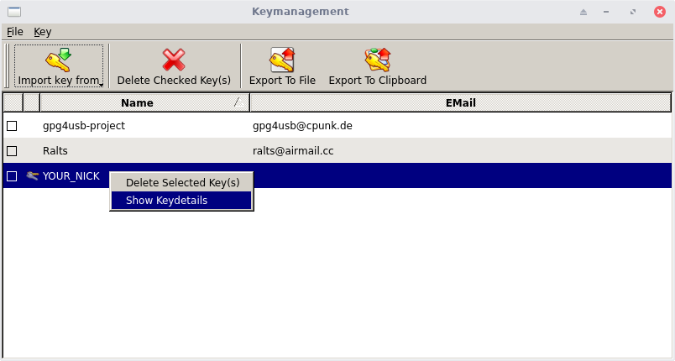Open the File menu

click(14, 32)
